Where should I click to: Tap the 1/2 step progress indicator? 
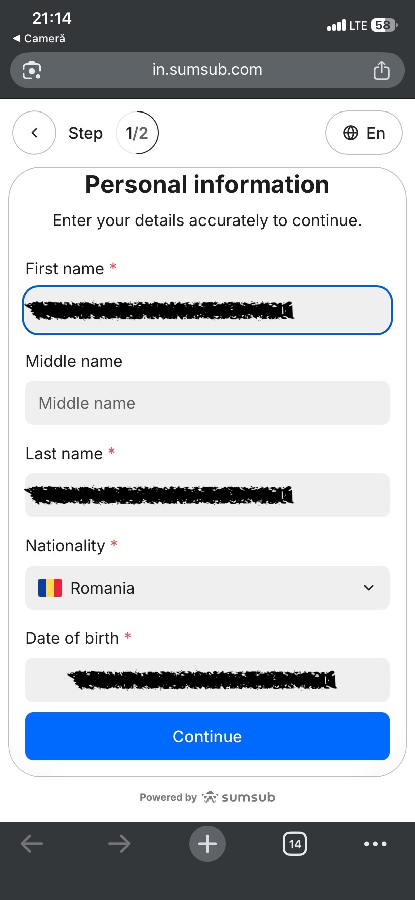137,133
